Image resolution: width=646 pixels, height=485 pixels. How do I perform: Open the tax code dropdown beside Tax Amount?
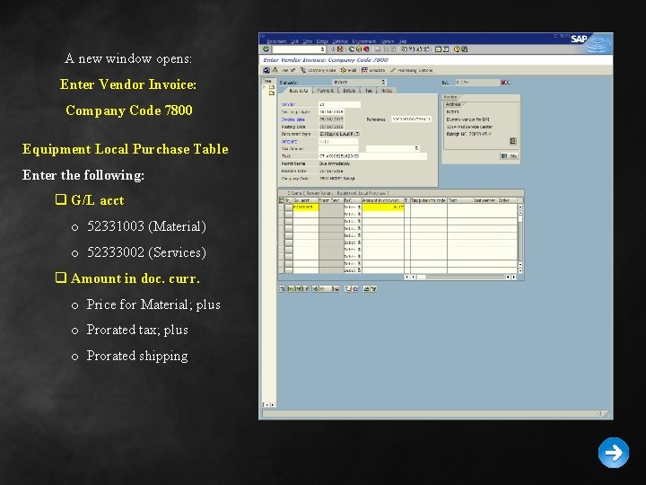417,148
